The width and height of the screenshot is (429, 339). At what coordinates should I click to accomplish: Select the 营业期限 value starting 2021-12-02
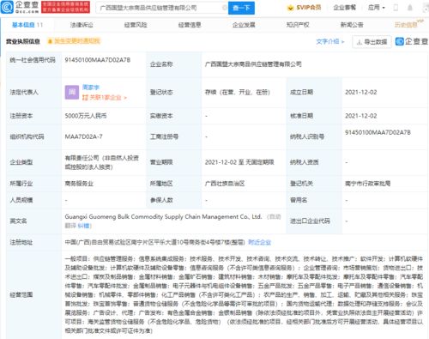pyautogui.click(x=239, y=162)
